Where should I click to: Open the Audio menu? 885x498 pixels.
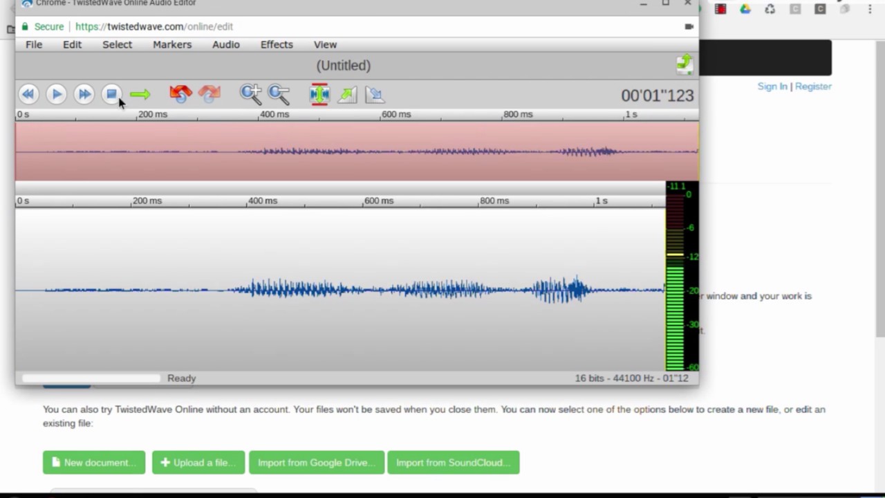coord(226,44)
